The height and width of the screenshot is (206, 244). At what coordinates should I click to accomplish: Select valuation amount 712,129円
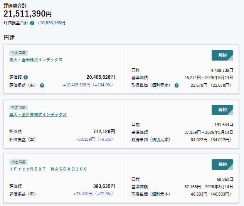pos(104,132)
